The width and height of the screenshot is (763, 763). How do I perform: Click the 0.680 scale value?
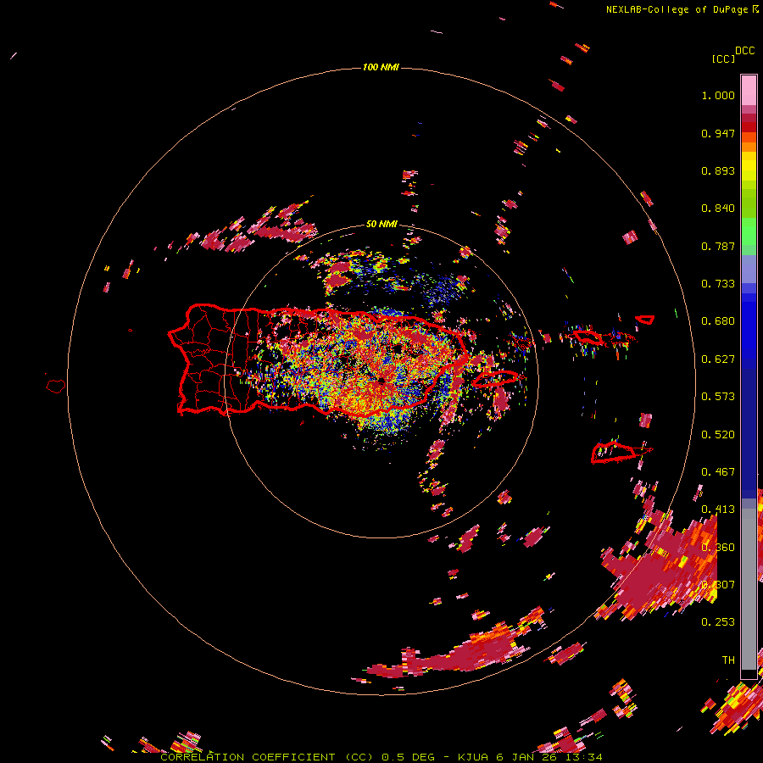(x=718, y=321)
